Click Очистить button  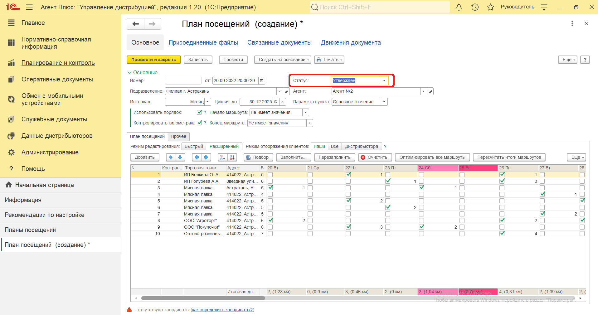point(374,157)
